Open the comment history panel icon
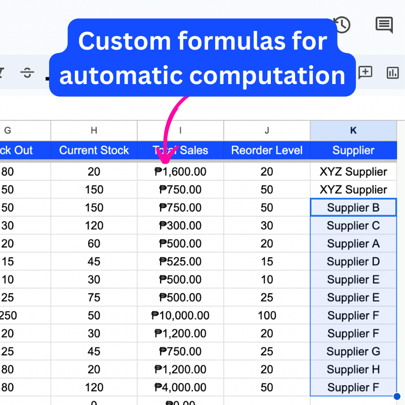405x405 pixels. point(384,25)
